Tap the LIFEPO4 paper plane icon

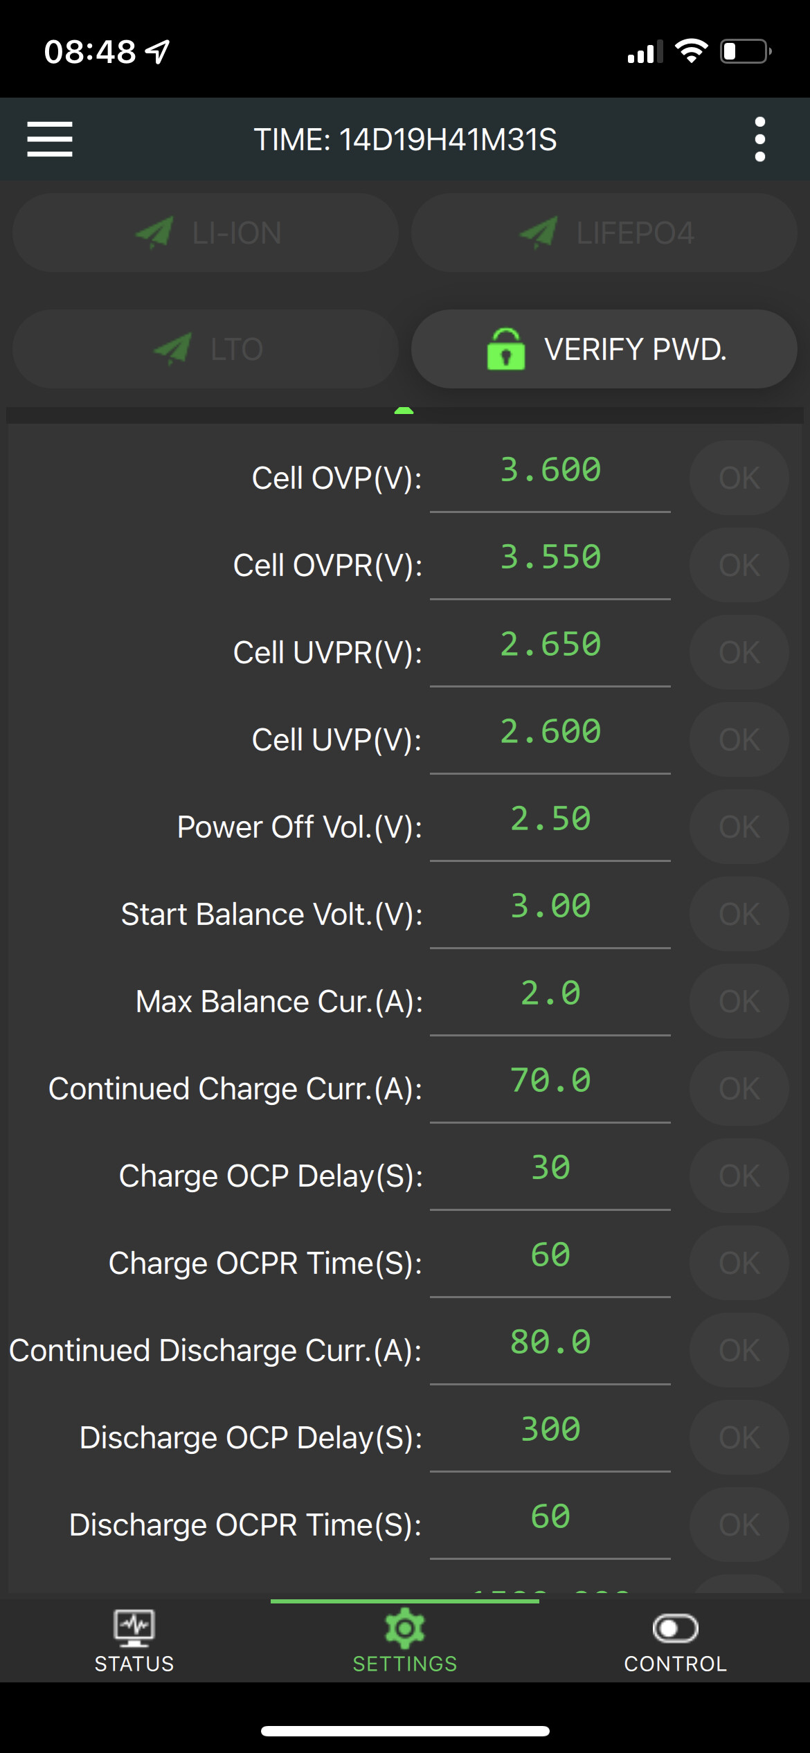539,233
